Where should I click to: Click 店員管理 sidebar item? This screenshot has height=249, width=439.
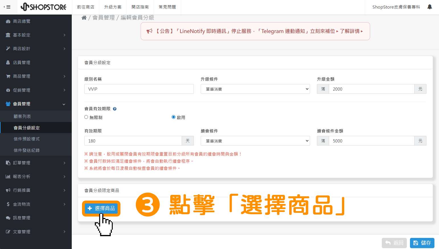point(36,62)
